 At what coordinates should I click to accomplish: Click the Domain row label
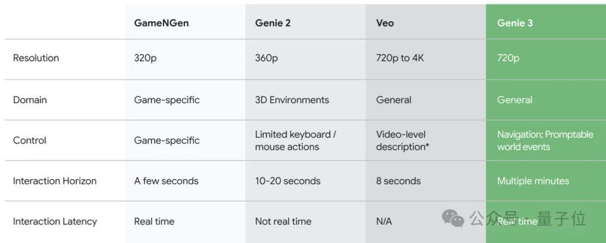[30, 100]
